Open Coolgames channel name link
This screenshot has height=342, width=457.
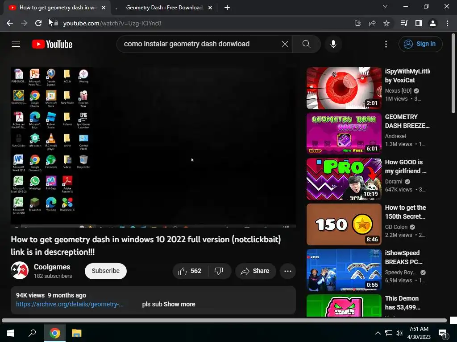[x=52, y=267]
